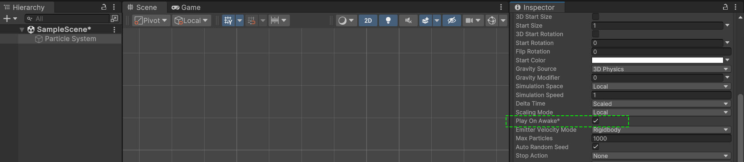744x162 pixels.
Task: Collapse SampleScene in Hierarchy
Action: pos(22,30)
